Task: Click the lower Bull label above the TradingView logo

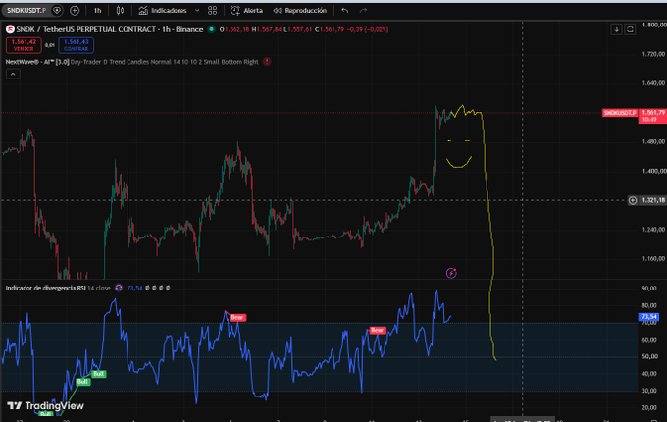Action: click(x=82, y=382)
